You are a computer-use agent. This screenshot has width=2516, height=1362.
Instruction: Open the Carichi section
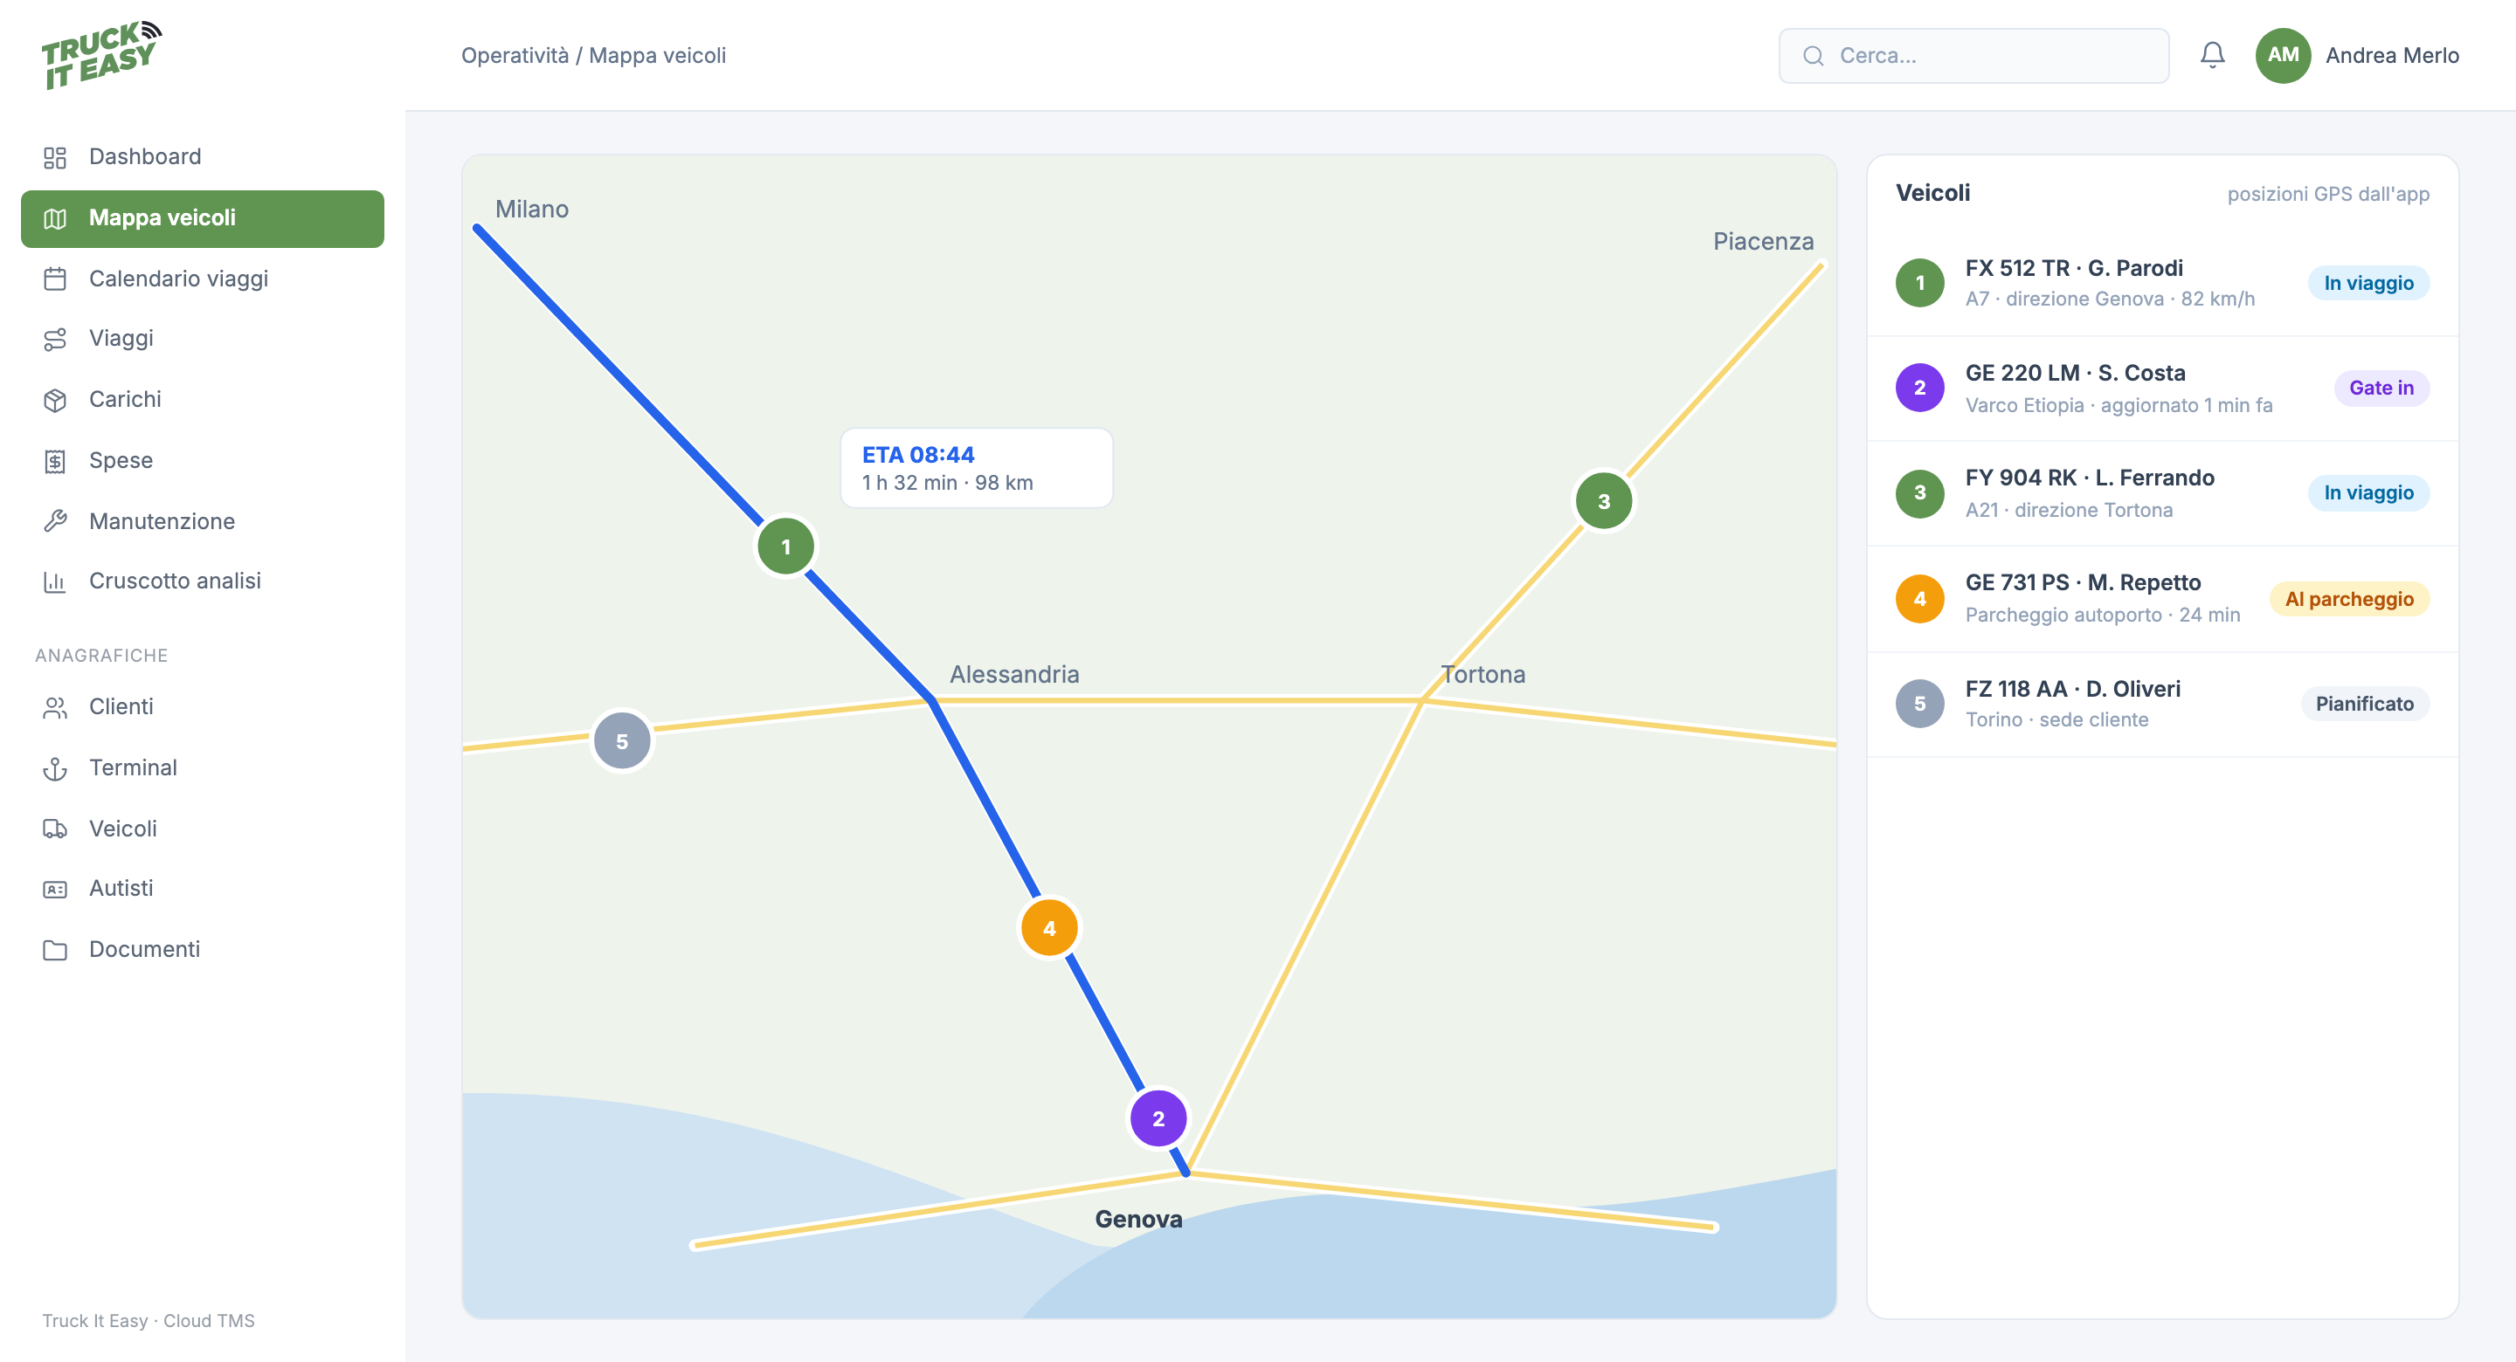[x=202, y=400]
